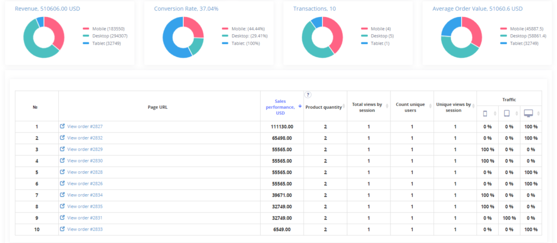
Task: Toggle Desktop: (29.41%) legend in Conversion Rate
Action: [245, 36]
